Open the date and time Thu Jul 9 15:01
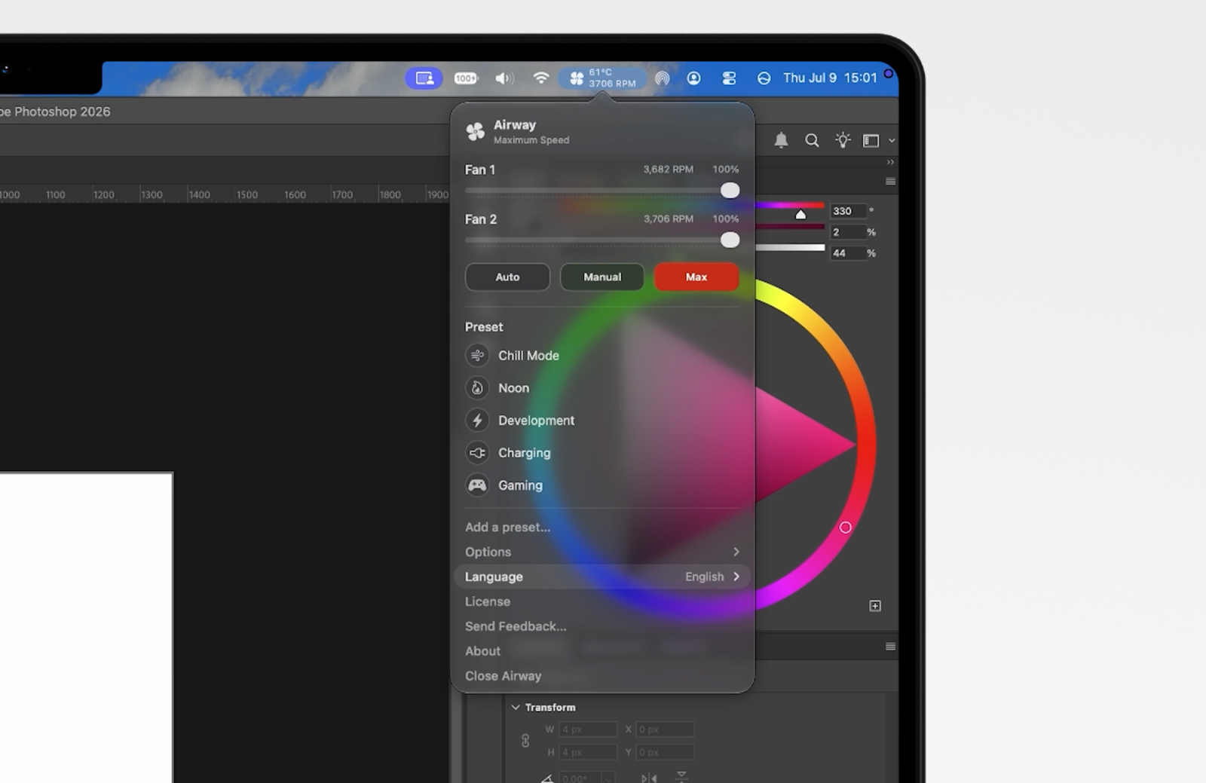This screenshot has height=783, width=1206. (x=830, y=78)
